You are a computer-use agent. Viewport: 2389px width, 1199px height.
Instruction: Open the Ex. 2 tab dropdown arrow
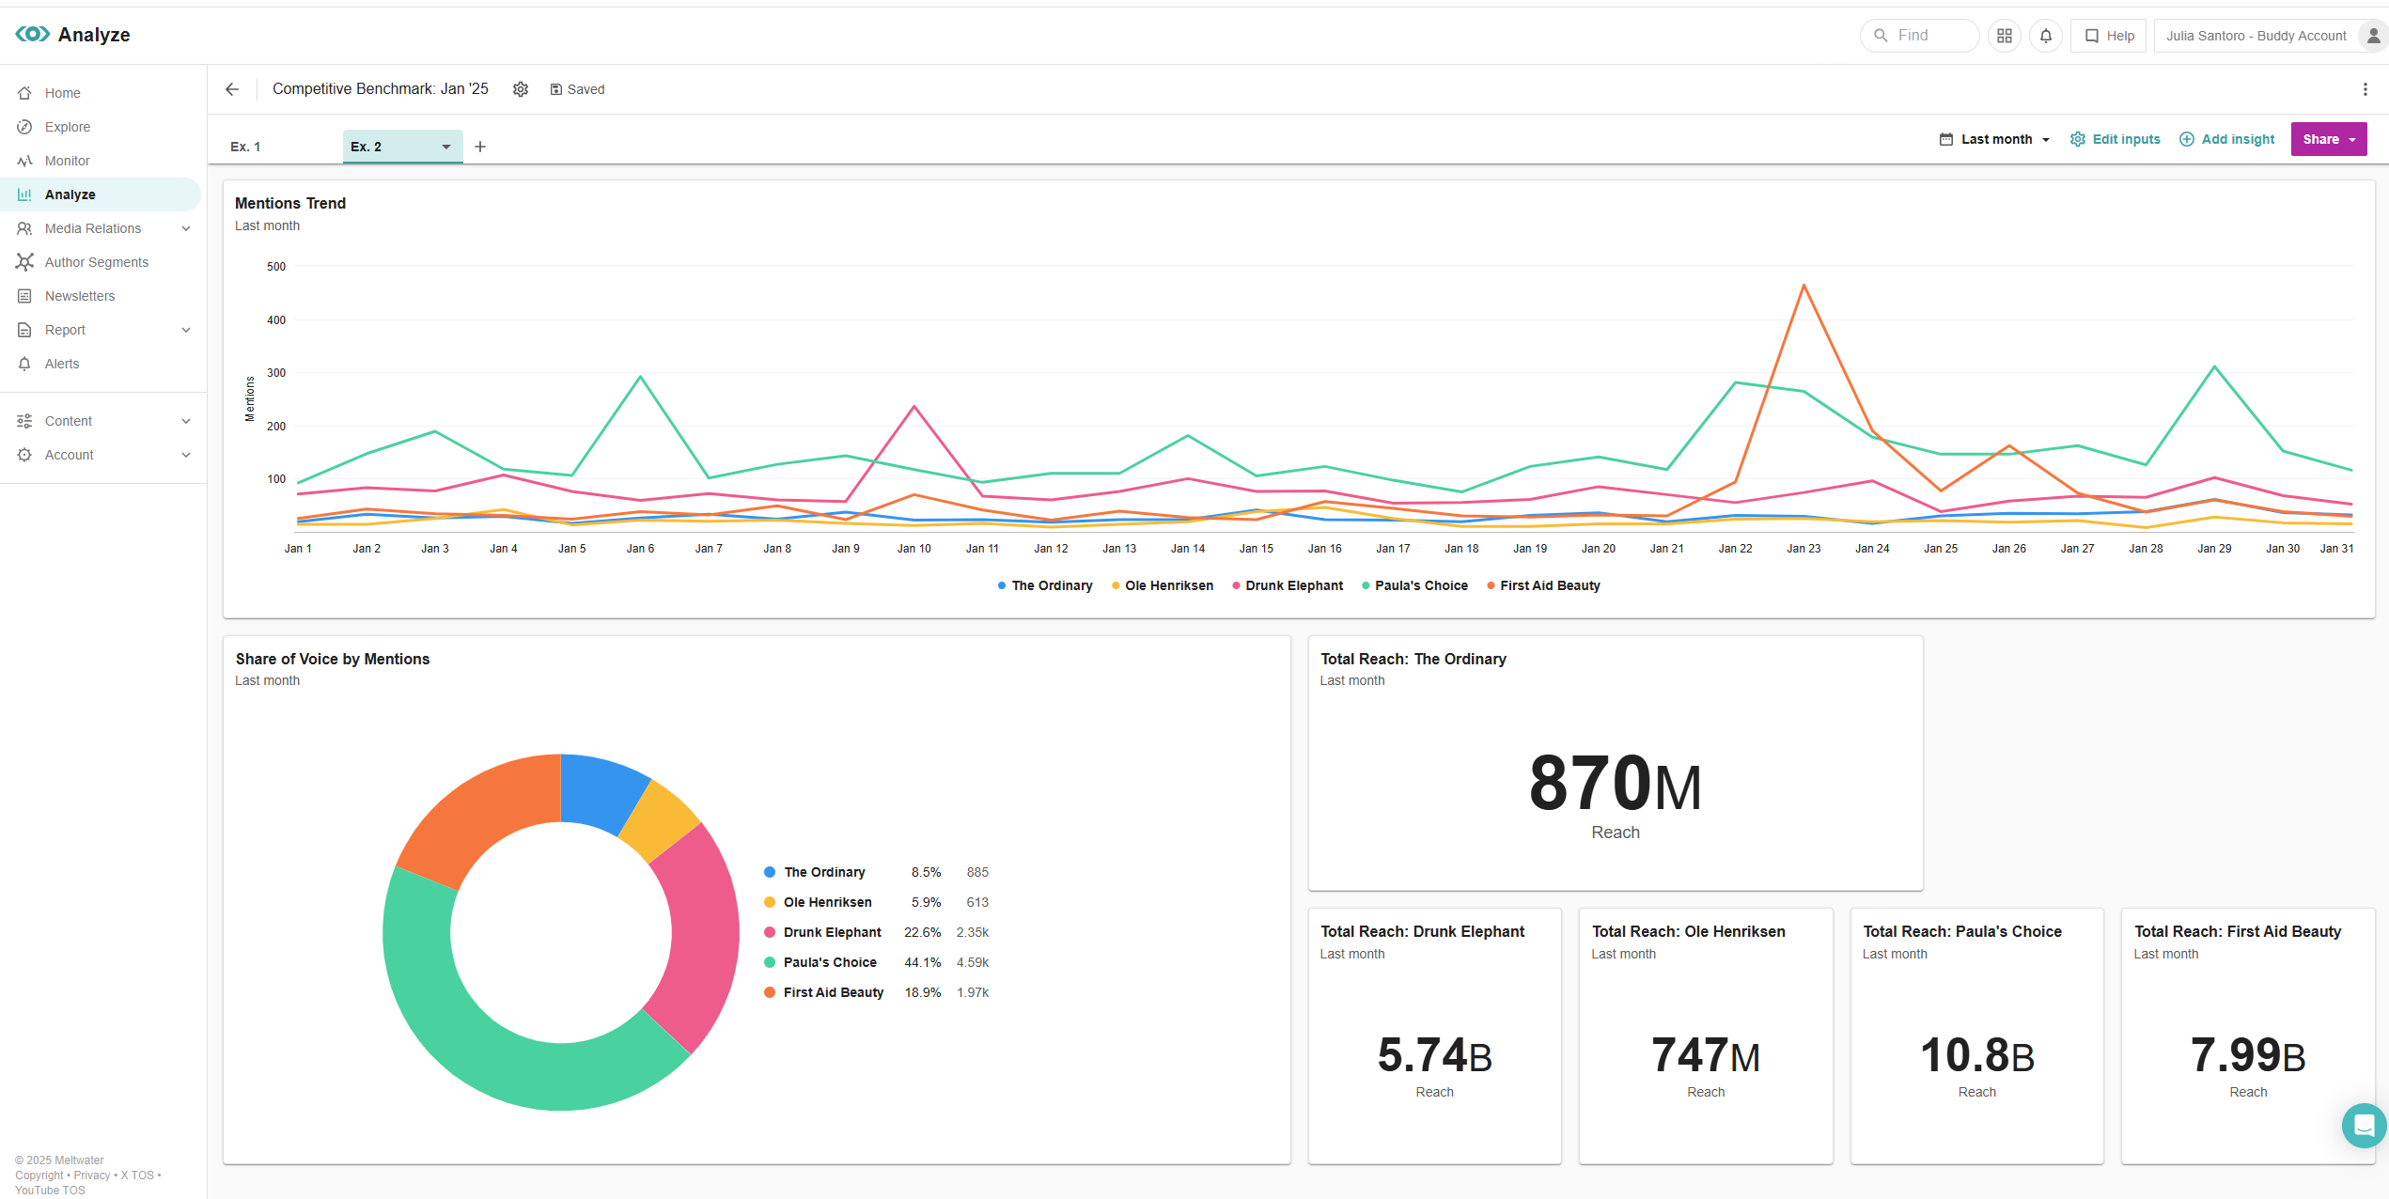(x=446, y=147)
